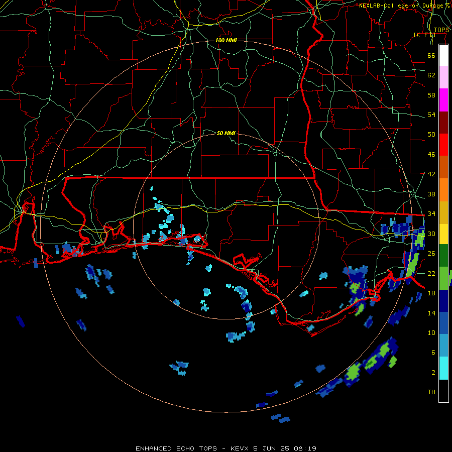
Task: Click the medium blue legend swatch
Action: 443,323
